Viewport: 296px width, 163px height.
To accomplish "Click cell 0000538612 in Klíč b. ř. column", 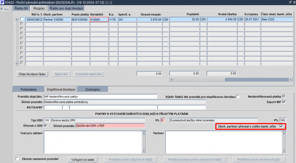I will click(x=34, y=20).
